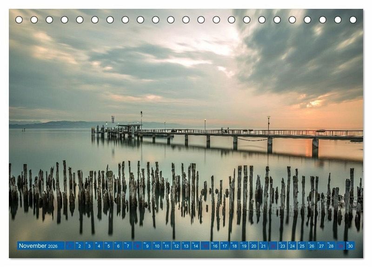Select day 5 in the calendar strip
Viewport: 372px width, 267px height.
pos(108,246)
